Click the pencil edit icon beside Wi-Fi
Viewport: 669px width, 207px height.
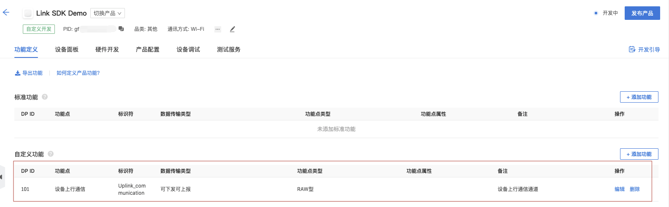[232, 29]
